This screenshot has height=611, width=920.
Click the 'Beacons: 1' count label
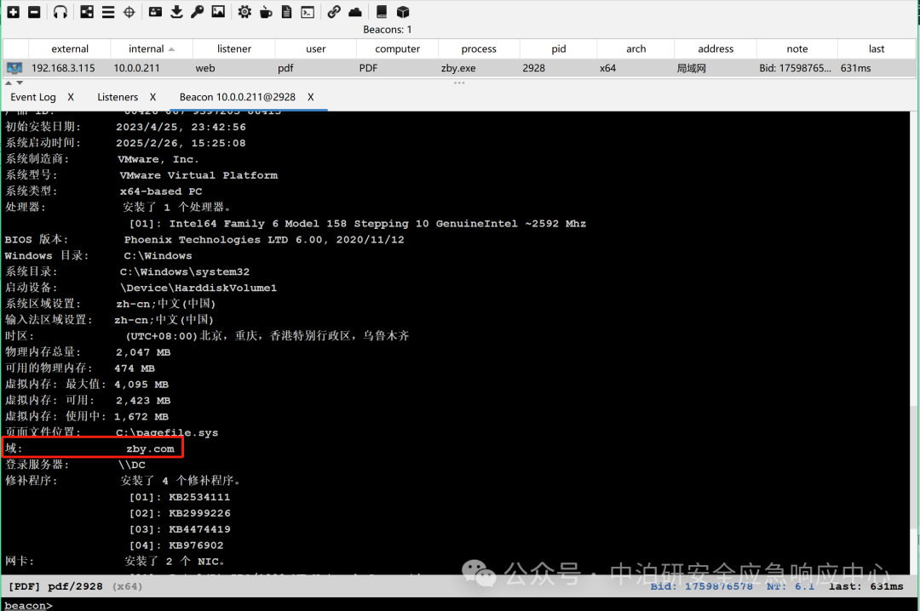tap(388, 29)
